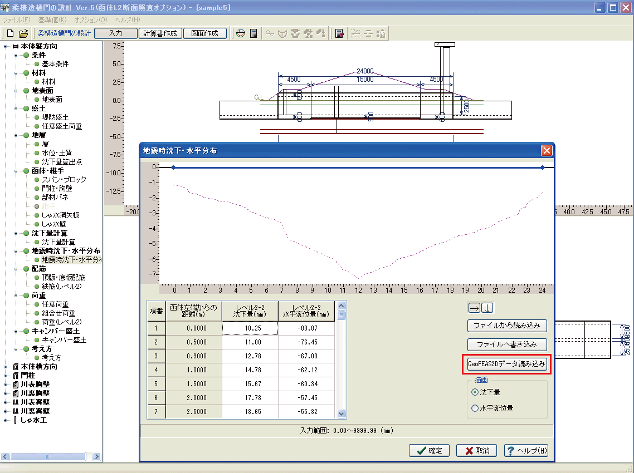Click the 川裏胸壁 tree icon
634x473 pixels.
point(16,393)
